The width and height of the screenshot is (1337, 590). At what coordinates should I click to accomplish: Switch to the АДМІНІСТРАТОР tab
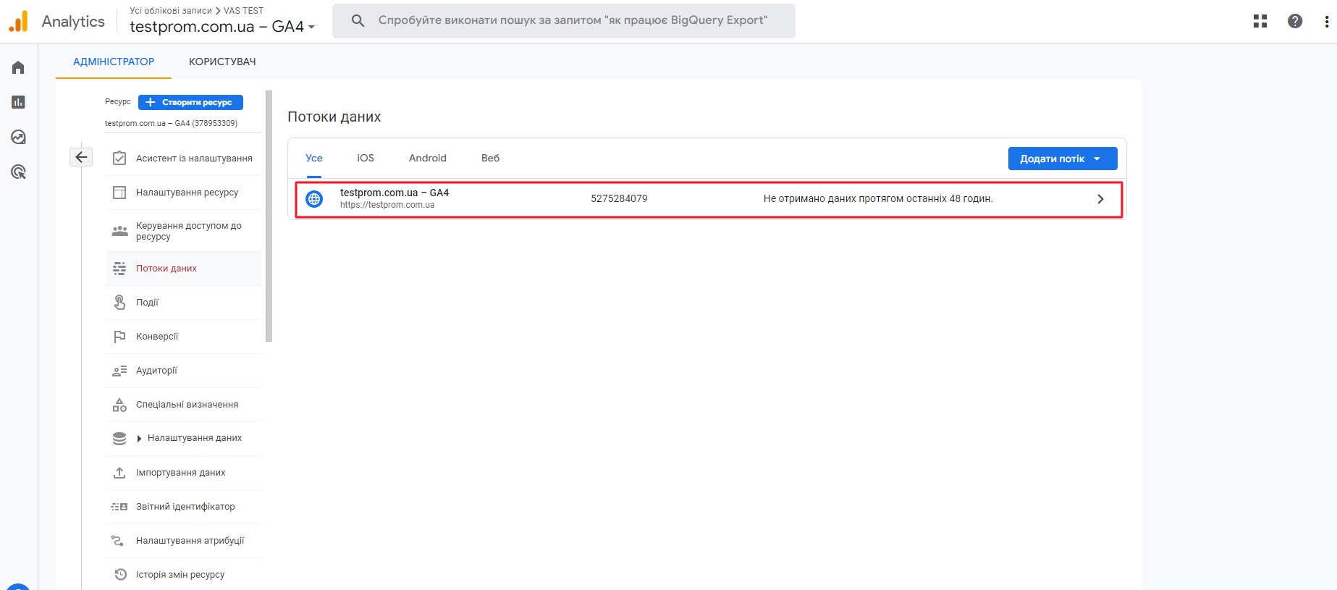114,62
